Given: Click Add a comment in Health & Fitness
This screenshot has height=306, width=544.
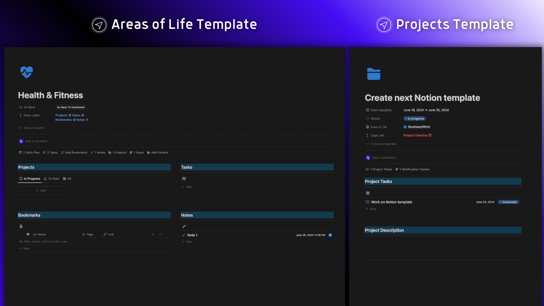Looking at the screenshot, I should 37,141.
